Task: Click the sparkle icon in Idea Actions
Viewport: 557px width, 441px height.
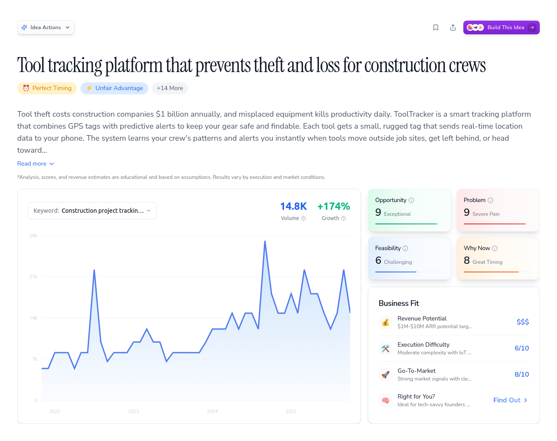Action: click(24, 27)
